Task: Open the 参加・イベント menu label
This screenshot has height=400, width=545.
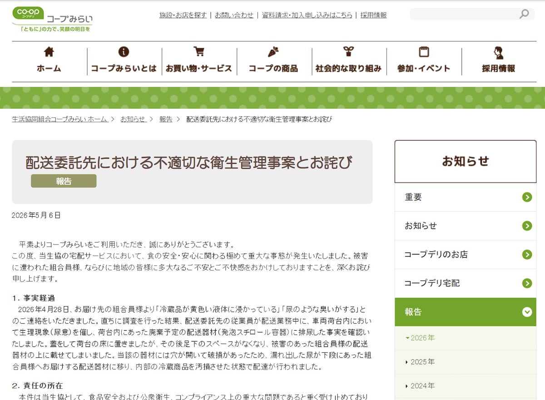Action: click(424, 68)
